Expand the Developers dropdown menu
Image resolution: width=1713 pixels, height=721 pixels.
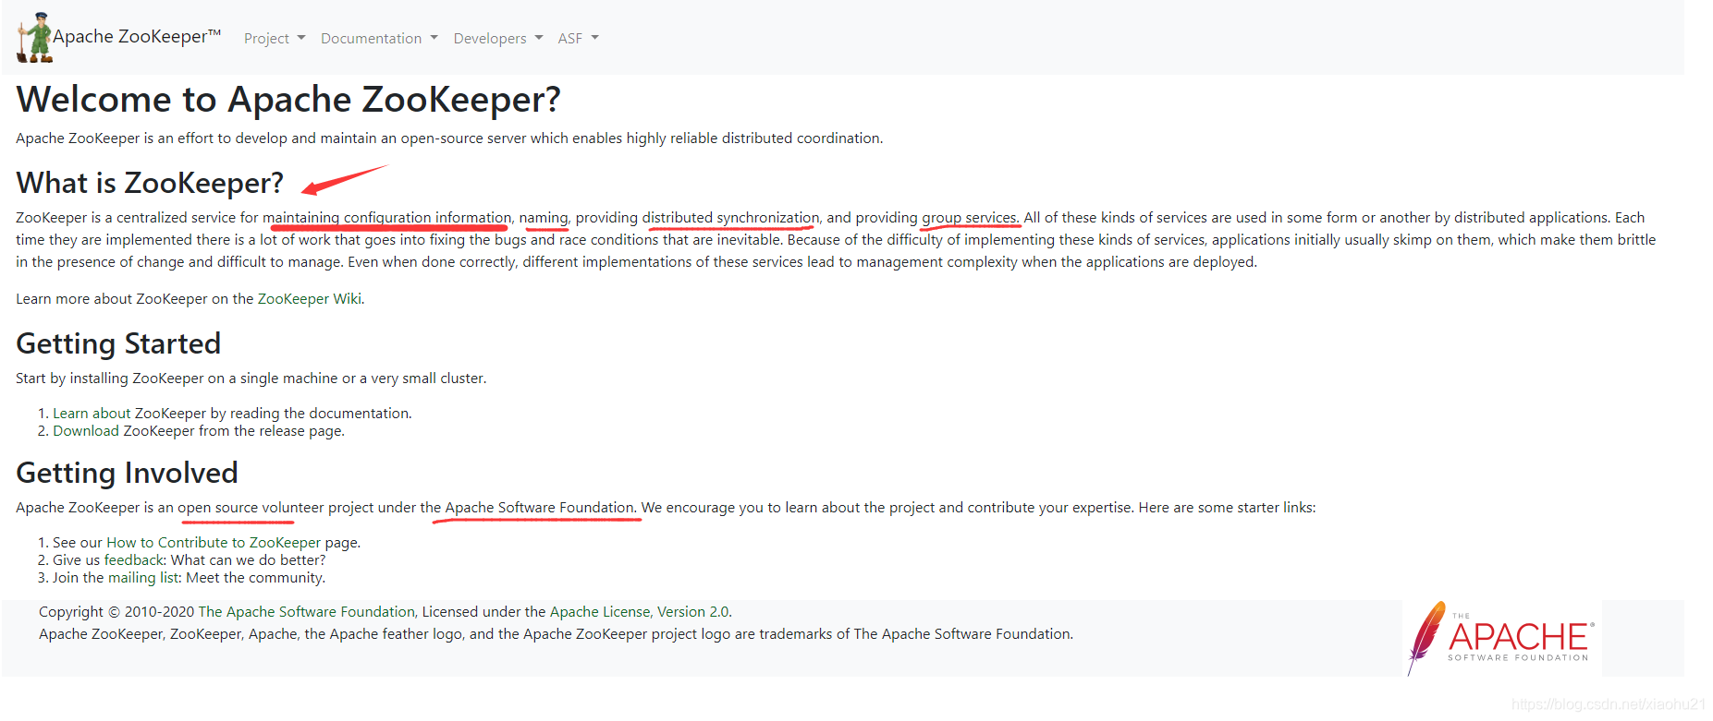[x=498, y=39]
